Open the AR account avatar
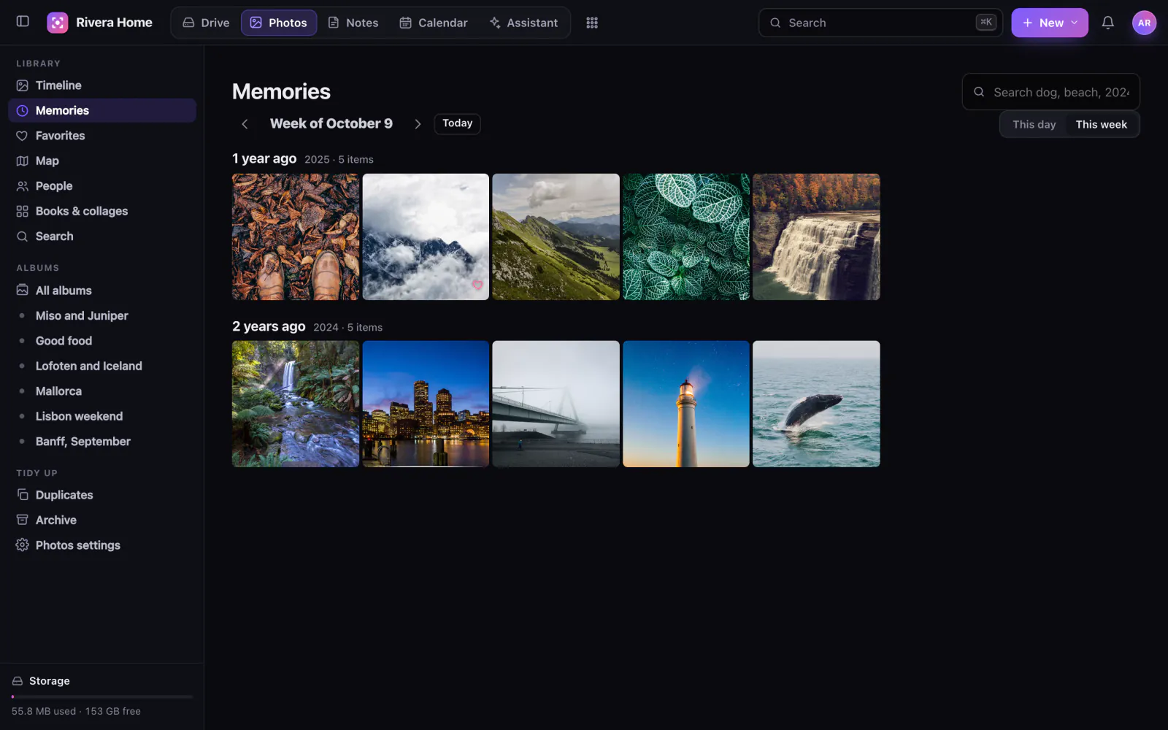The width and height of the screenshot is (1168, 730). (x=1144, y=23)
